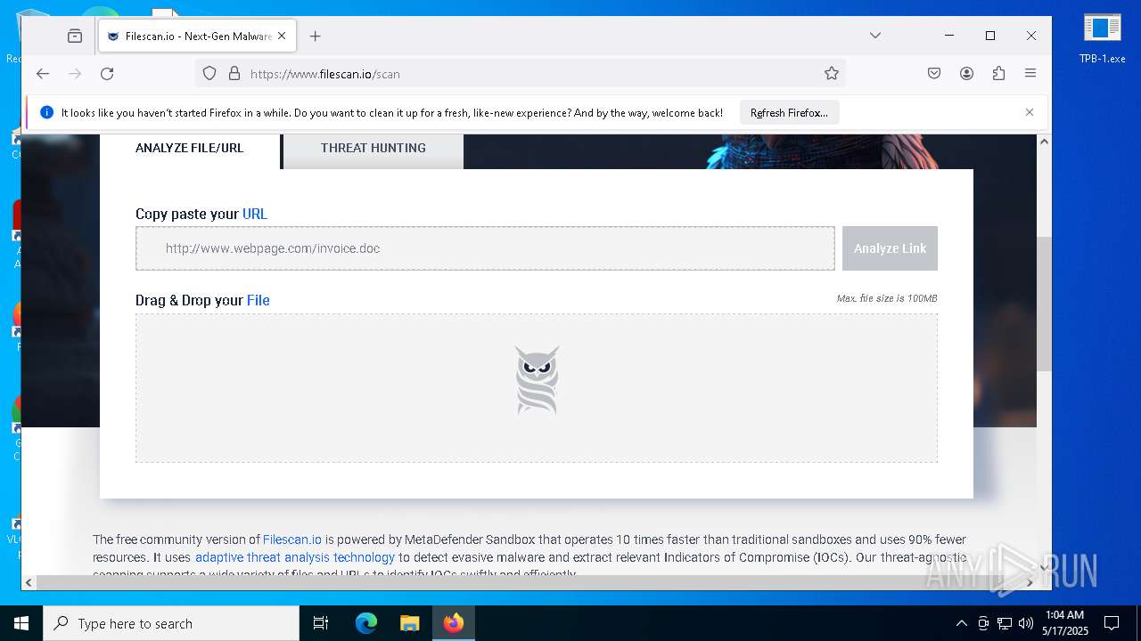Show hidden system tray icons
The width and height of the screenshot is (1141, 641).
click(961, 623)
